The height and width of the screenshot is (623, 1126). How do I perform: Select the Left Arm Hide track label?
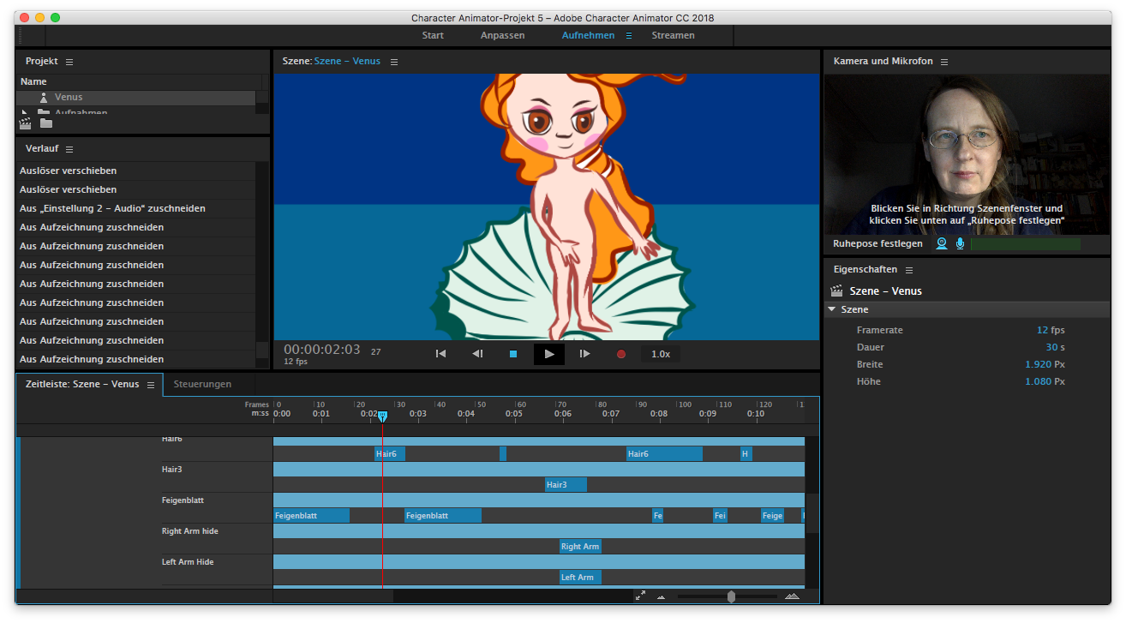188,562
